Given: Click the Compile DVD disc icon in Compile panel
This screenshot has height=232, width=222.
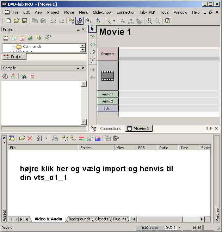Looking at the screenshot, I should [13, 76].
